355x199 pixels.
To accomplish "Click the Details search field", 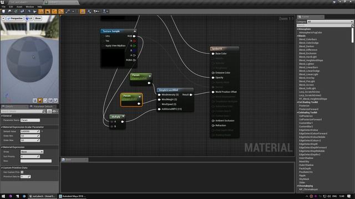I will pos(23,111).
